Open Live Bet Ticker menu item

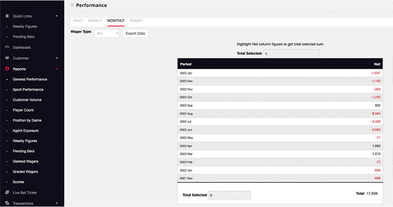(24, 193)
